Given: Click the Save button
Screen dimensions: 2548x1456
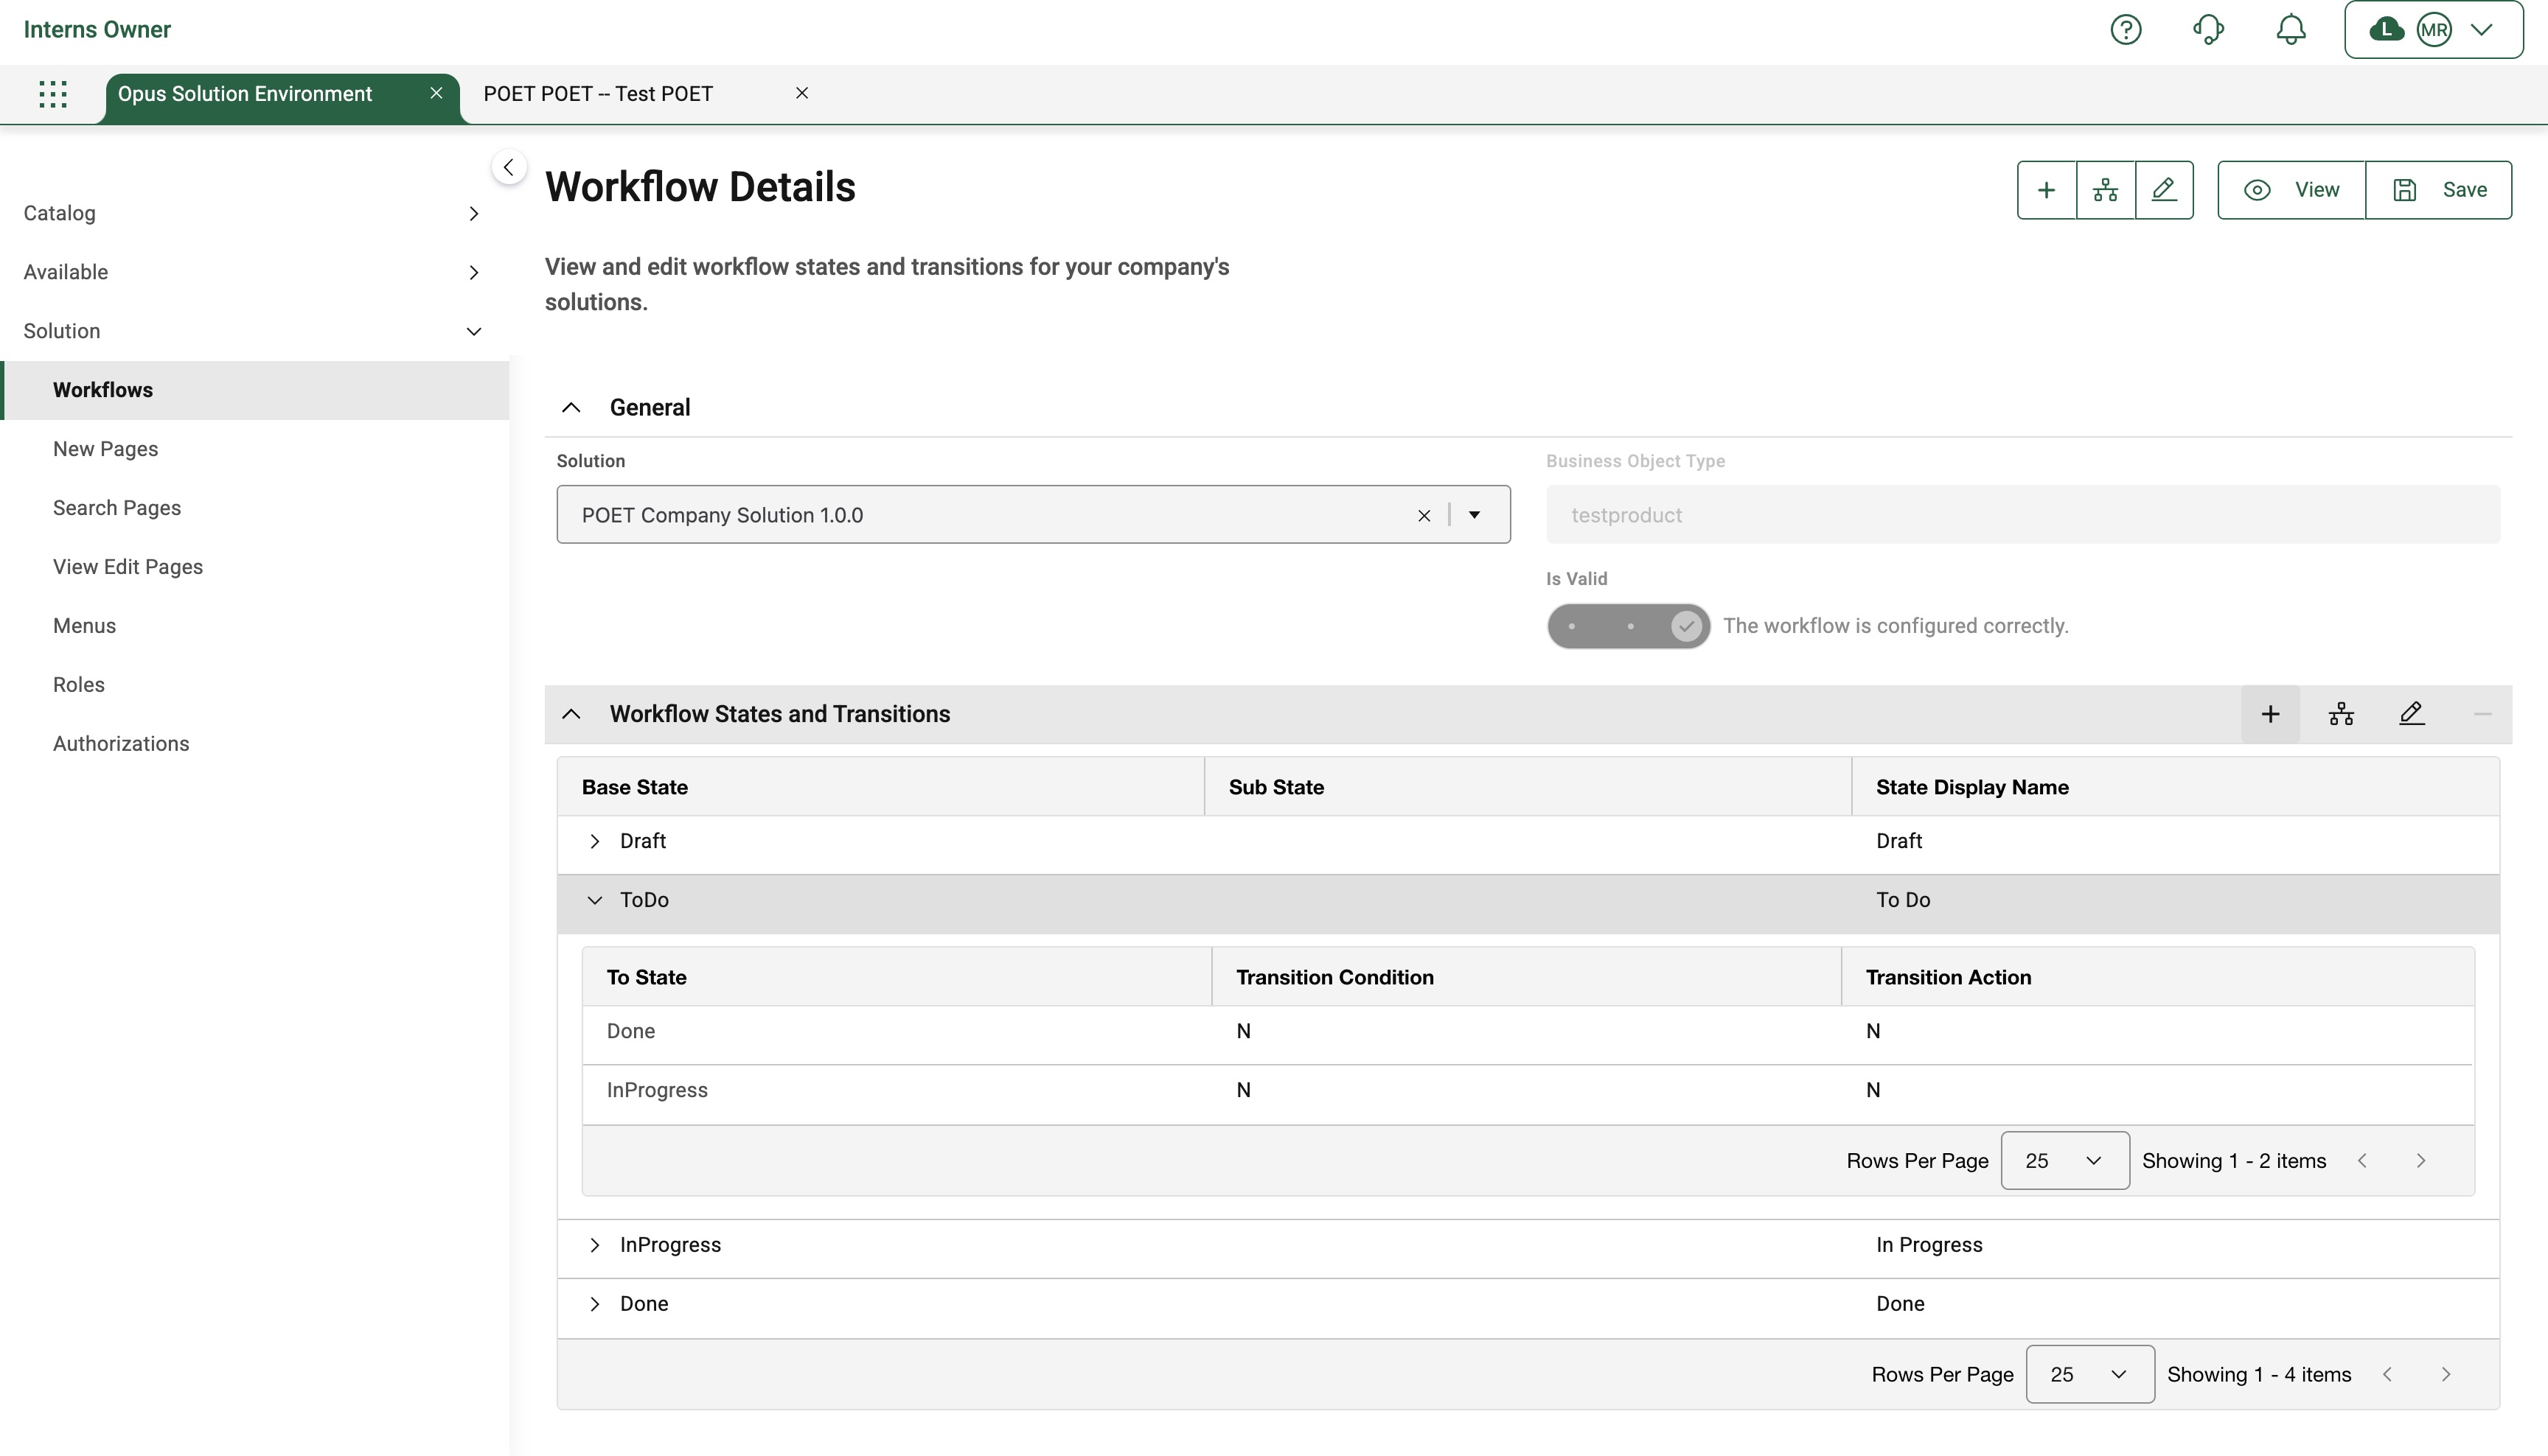Looking at the screenshot, I should tap(2438, 190).
